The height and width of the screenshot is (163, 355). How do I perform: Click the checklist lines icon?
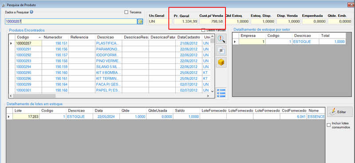click(221, 93)
